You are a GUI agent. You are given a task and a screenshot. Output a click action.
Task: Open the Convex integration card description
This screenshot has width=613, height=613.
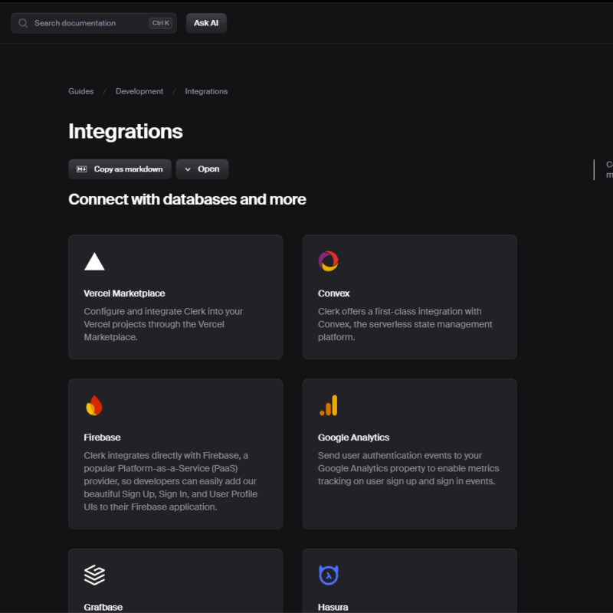click(405, 324)
